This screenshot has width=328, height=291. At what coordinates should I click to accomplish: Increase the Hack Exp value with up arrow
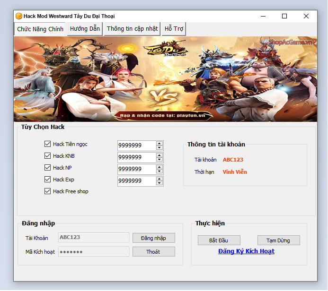(160, 179)
